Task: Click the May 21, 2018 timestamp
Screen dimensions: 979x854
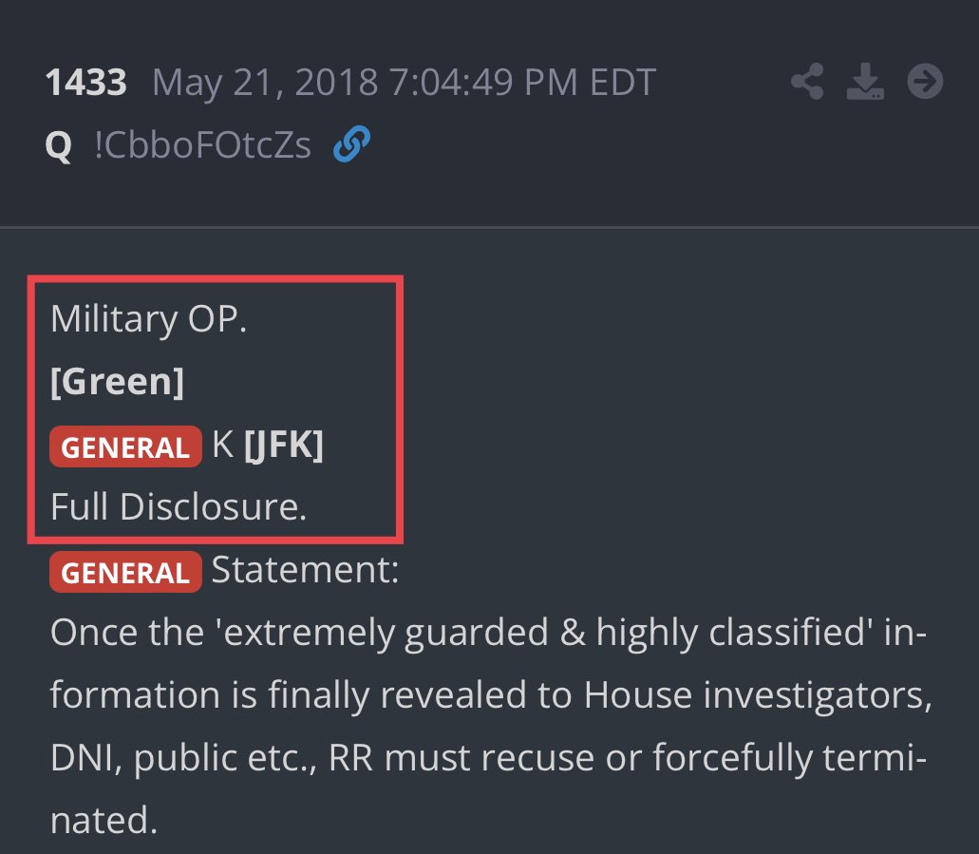Action: [404, 84]
